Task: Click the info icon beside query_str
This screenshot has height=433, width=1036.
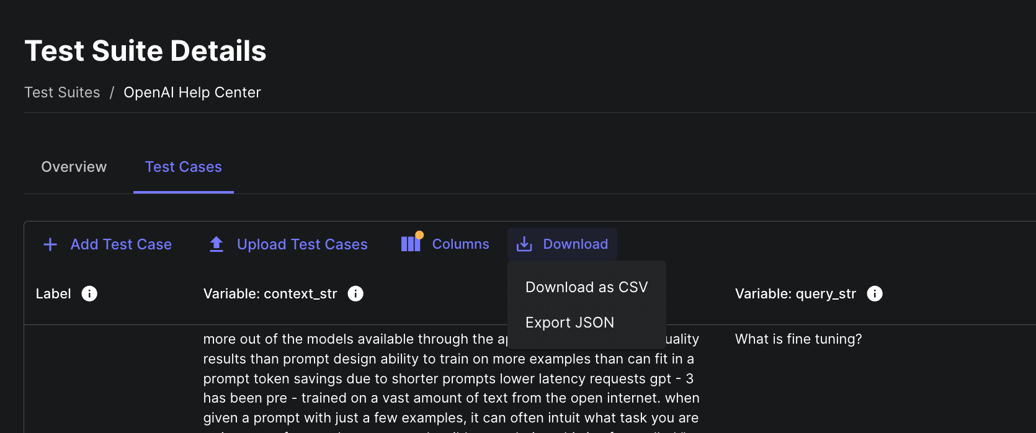Action: 875,293
